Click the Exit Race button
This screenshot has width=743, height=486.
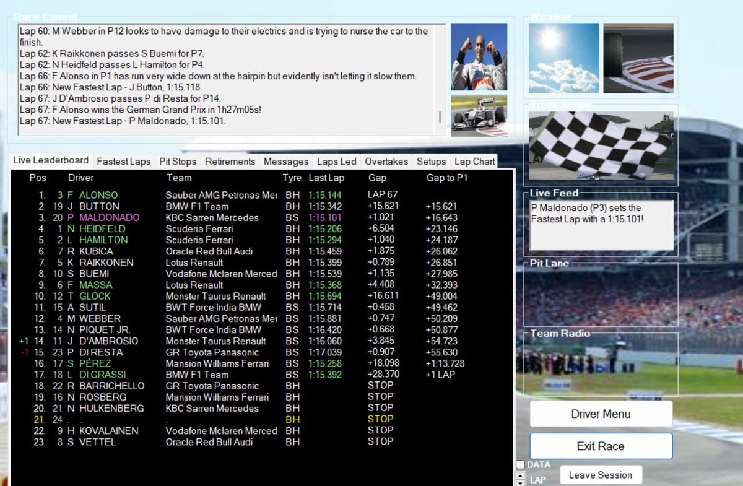click(601, 446)
